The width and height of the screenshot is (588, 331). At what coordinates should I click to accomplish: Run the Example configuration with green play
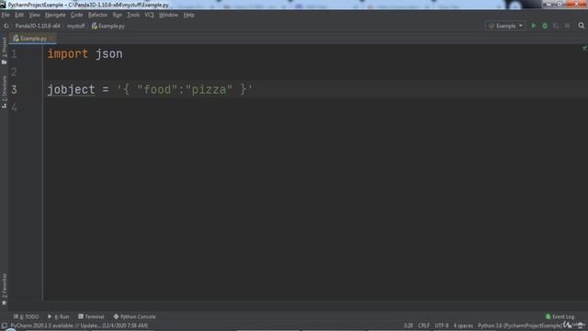click(533, 26)
